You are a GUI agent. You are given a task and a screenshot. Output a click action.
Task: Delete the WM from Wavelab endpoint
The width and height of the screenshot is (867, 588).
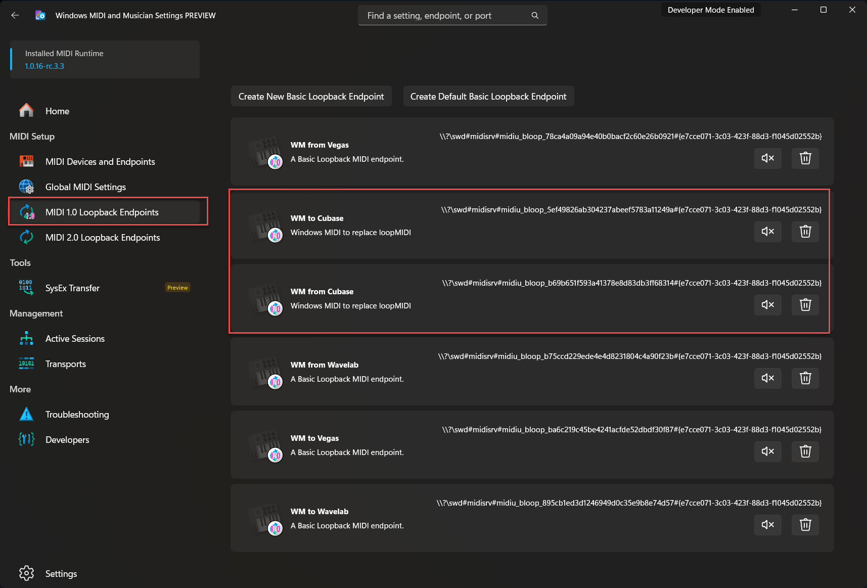tap(805, 378)
